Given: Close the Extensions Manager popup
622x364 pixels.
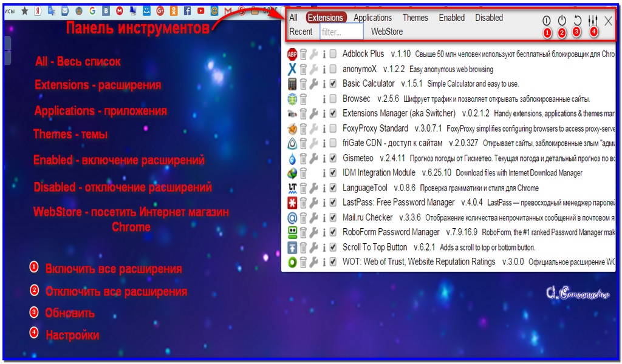Looking at the screenshot, I should click(x=608, y=21).
